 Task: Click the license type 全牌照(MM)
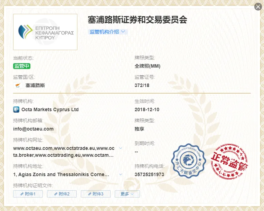click(x=147, y=66)
